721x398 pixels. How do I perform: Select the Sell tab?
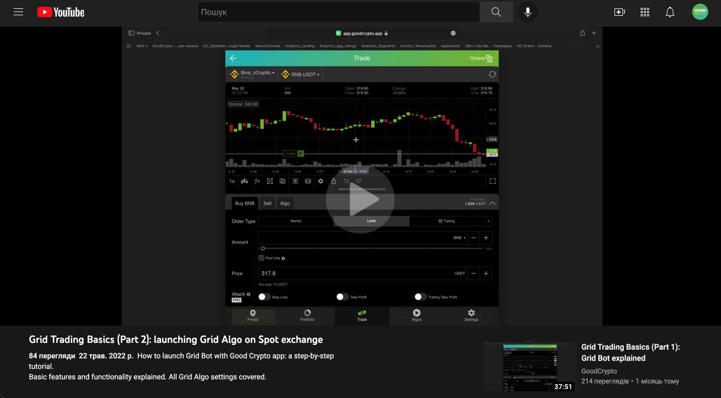(267, 203)
